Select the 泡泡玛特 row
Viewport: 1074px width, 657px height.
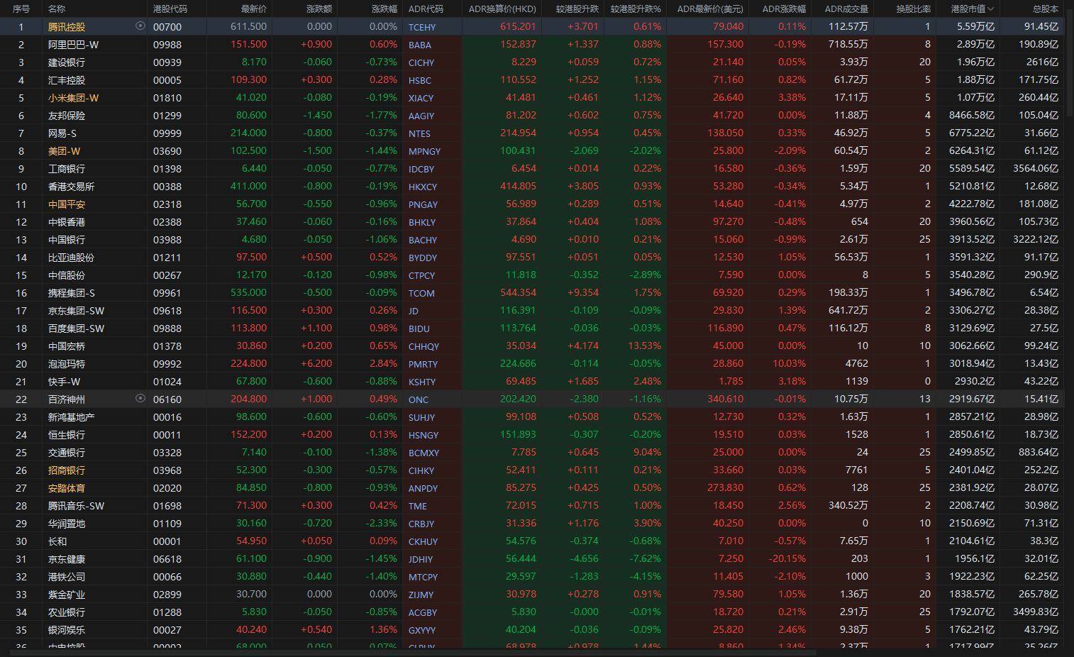(x=532, y=363)
